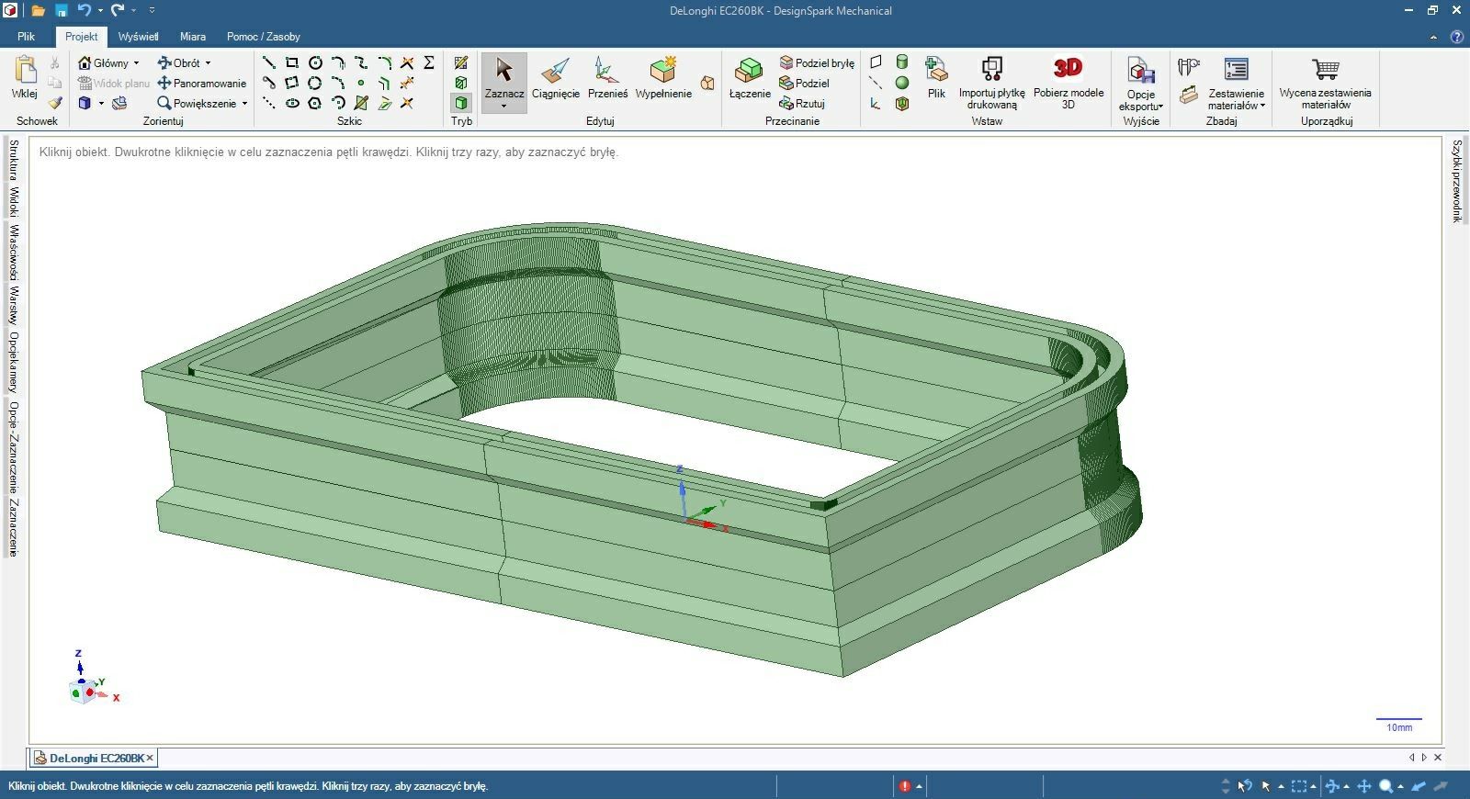Click Importuj płytkę drukowaną
The height and width of the screenshot is (799, 1470).
(x=991, y=83)
